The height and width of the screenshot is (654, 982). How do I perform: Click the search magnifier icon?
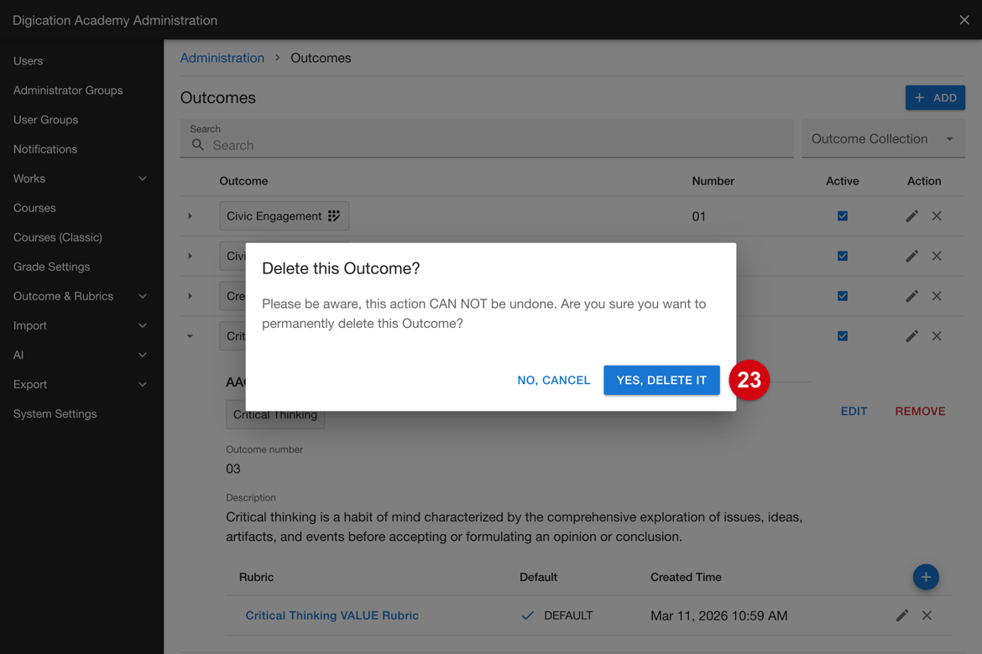click(198, 145)
